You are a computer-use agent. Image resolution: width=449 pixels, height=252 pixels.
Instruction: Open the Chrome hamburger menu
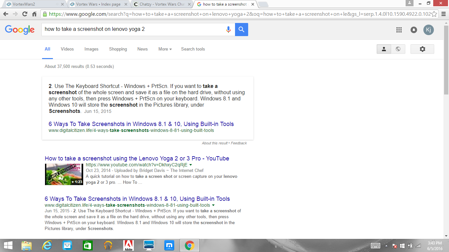tap(443, 14)
